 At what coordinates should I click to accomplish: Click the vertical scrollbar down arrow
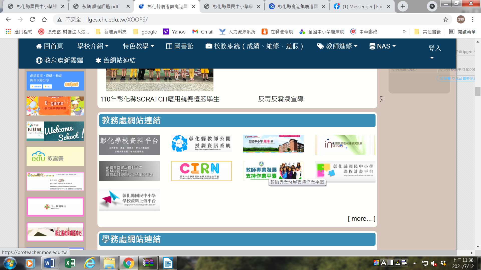pos(478,246)
